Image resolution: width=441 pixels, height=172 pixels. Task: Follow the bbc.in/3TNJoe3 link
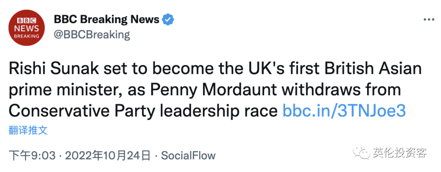(x=344, y=111)
